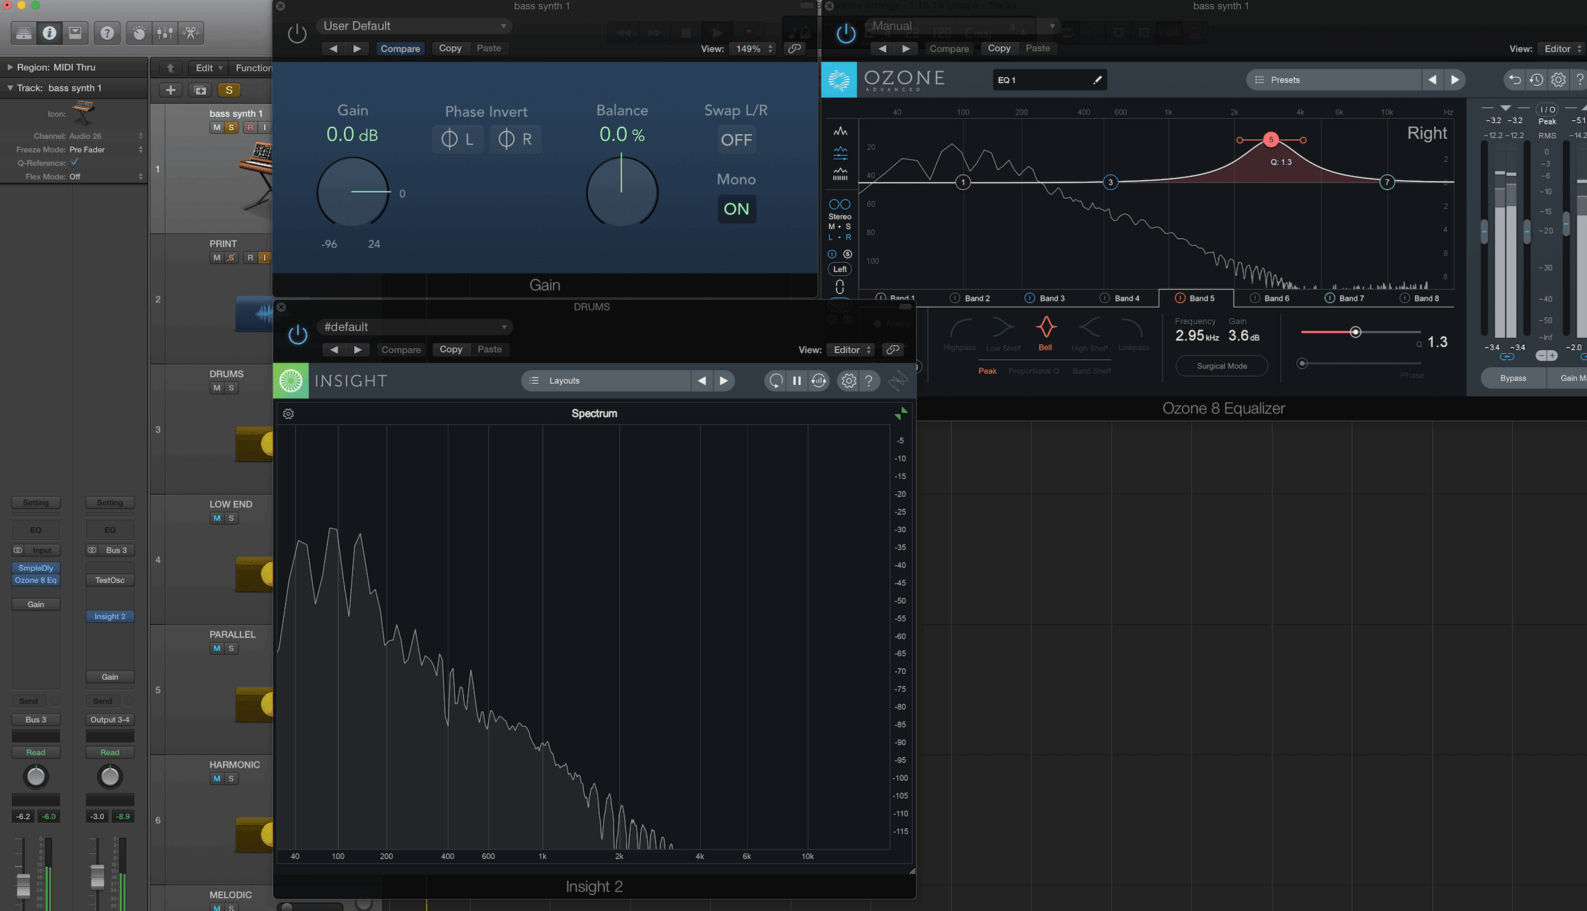Select the Band 3 tab in Ozone EQ
Screen dimensions: 1587x911
pyautogui.click(x=1045, y=298)
